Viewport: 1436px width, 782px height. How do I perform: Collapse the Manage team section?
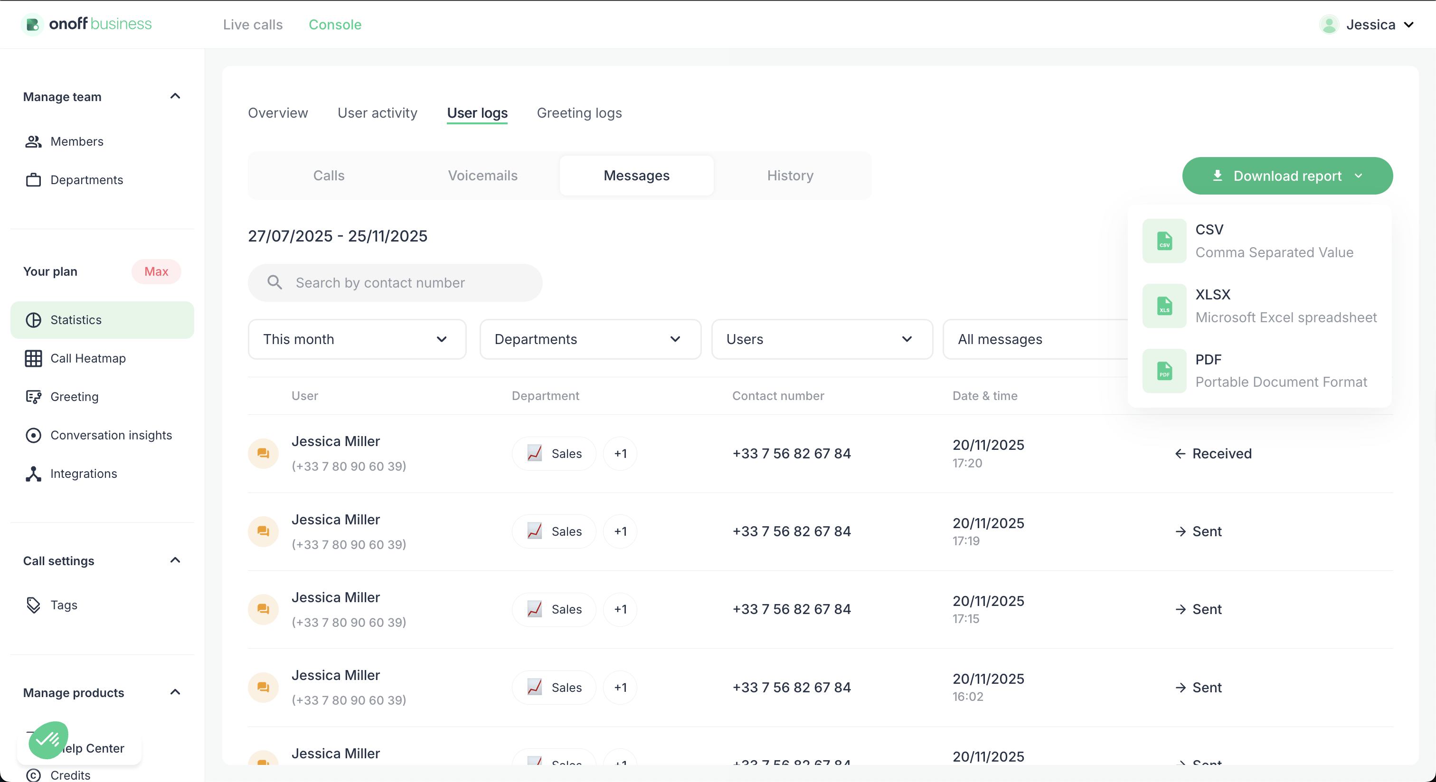(175, 96)
